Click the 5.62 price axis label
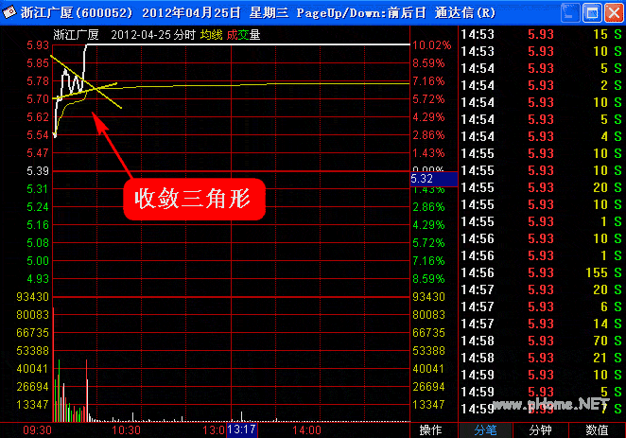The image size is (626, 438). [x=38, y=117]
